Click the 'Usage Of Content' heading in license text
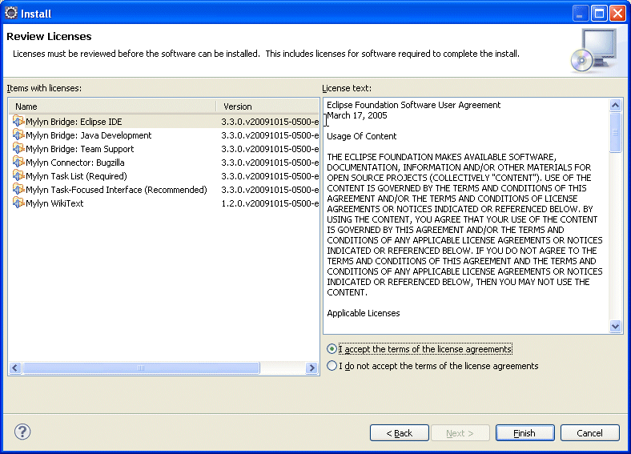The image size is (631, 454). 361,136
